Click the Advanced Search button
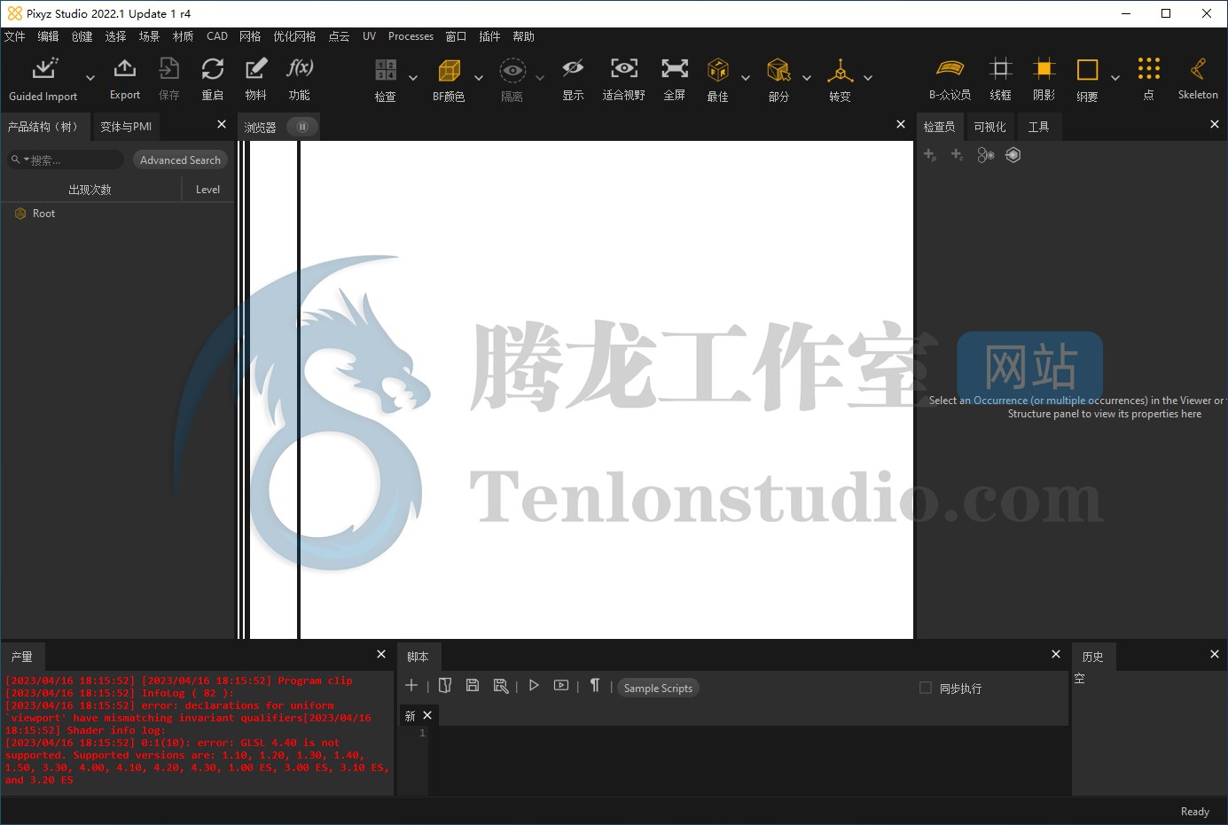Screen dimensions: 1228x825 [180, 160]
